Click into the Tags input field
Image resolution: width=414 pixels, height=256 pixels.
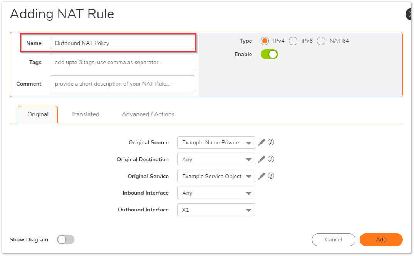click(x=122, y=62)
